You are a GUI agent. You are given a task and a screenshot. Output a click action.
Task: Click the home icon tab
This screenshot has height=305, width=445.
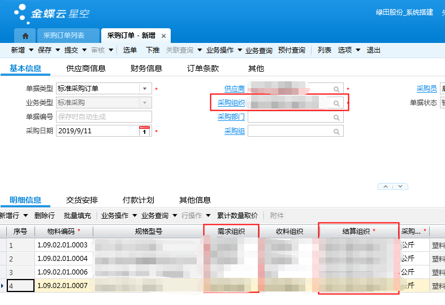(25, 36)
